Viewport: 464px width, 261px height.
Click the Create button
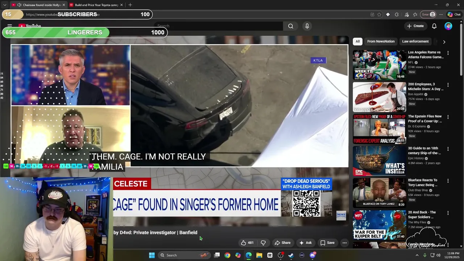click(x=415, y=26)
